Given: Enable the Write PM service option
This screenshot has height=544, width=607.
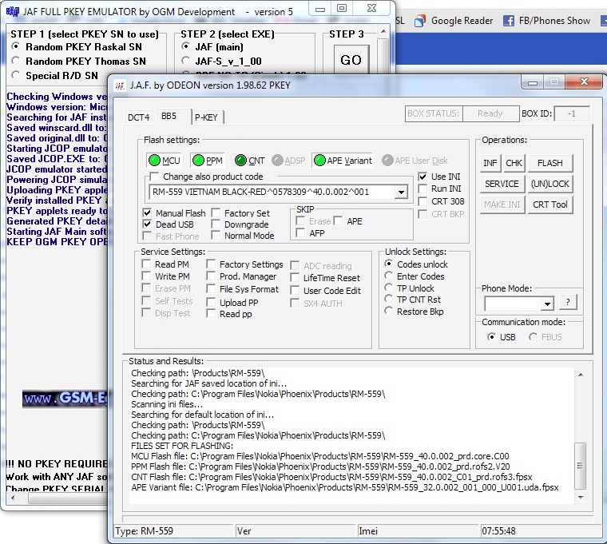Looking at the screenshot, I should [146, 276].
